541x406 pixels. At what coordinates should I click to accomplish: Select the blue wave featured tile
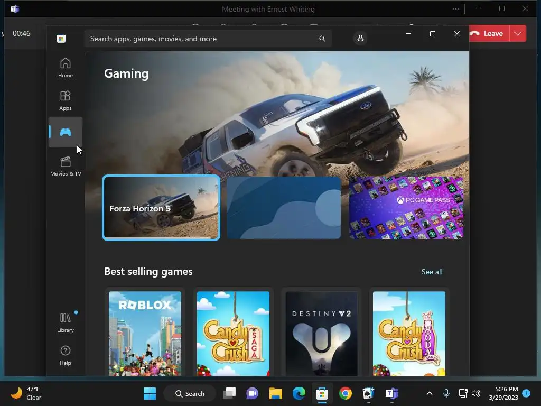point(284,207)
